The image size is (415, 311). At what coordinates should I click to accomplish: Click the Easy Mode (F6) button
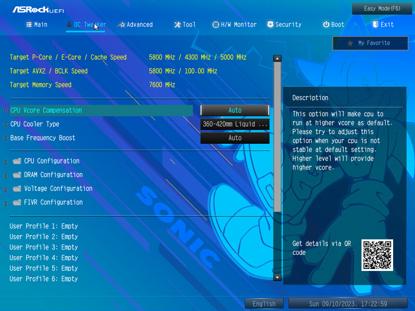coord(382,9)
